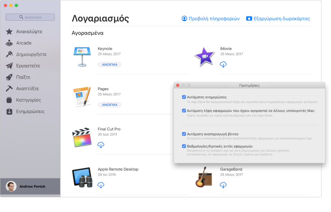Click the Final Cut Pro title text
Viewport: 331px width, 212px height.
pos(109,129)
